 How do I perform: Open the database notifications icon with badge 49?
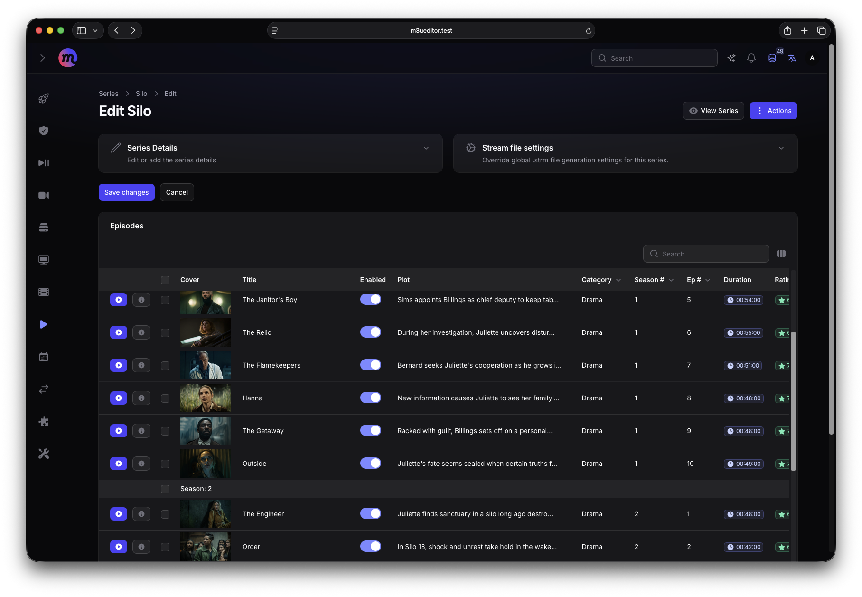click(772, 58)
